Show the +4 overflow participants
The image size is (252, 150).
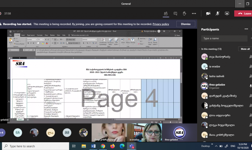[x=2, y=132]
